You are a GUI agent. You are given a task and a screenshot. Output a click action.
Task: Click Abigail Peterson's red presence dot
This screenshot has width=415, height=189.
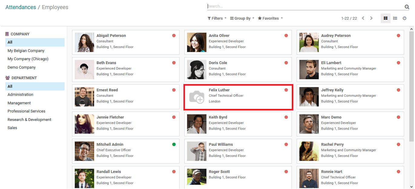(174, 36)
